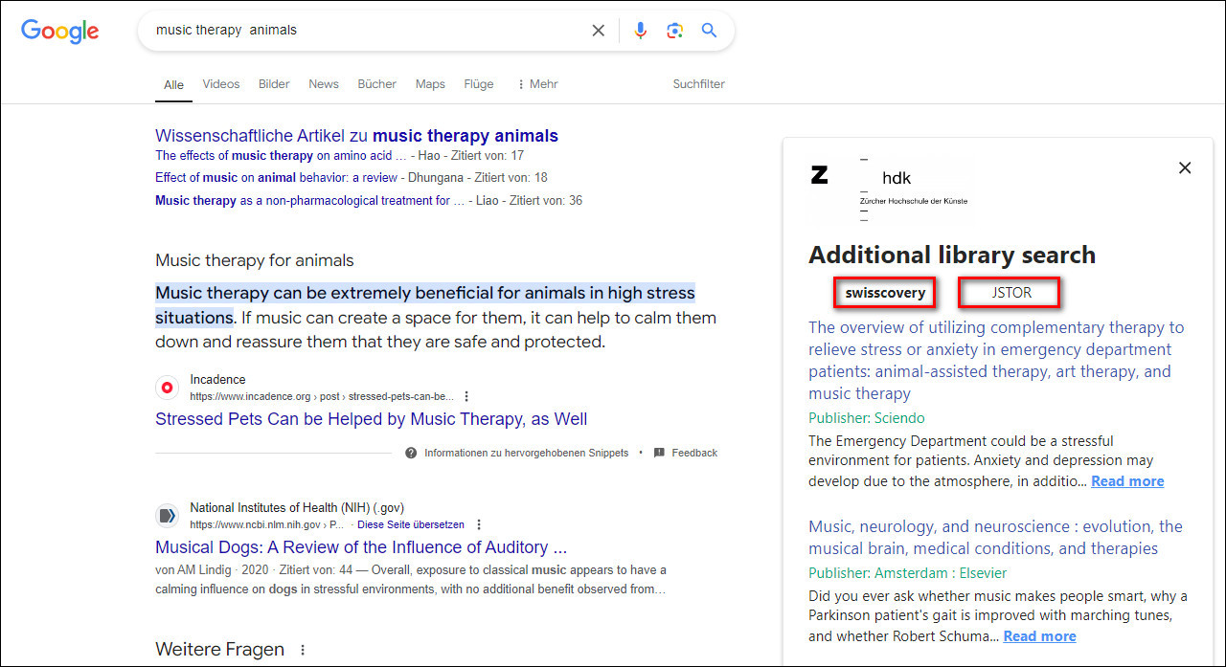1226x667 pixels.
Task: Click 'Zitiert von: 36' citation link
Action: (x=544, y=200)
